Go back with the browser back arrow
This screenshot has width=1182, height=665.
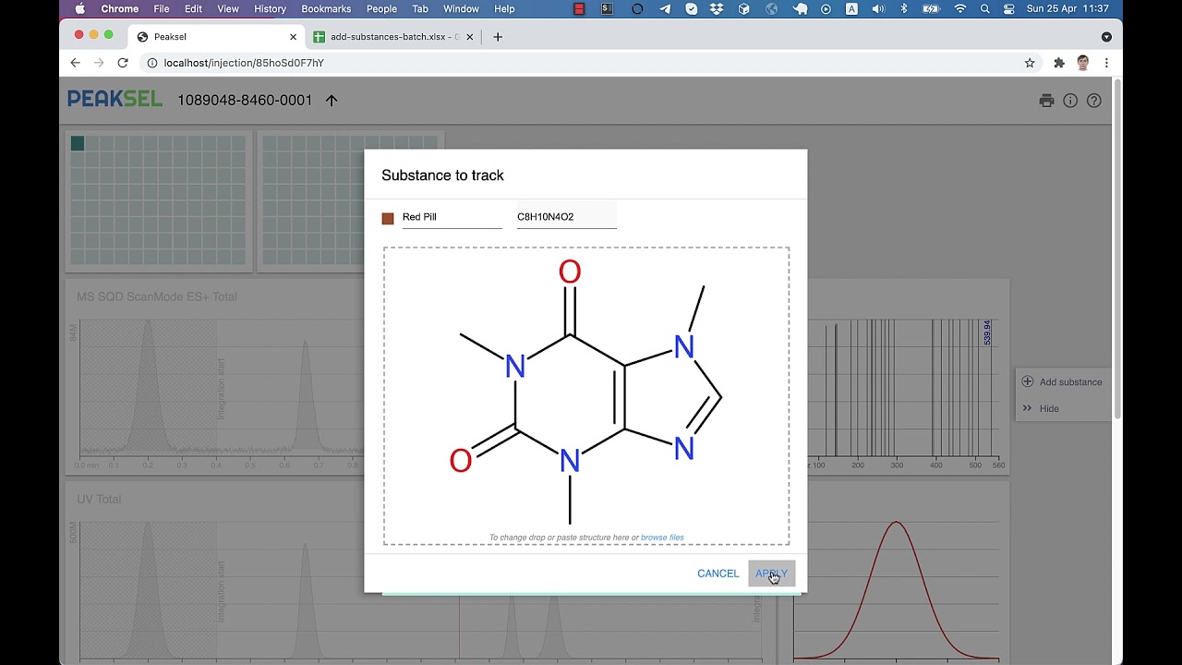pos(76,63)
